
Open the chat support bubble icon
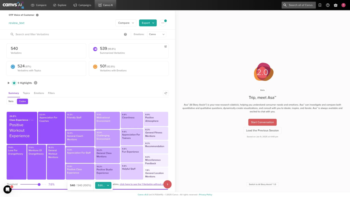coord(7,189)
